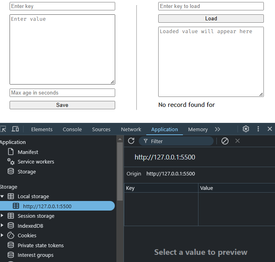Viewport: 275px width, 262px height.
Task: Click the sidebar scrollbar up arrow
Action: point(120,139)
